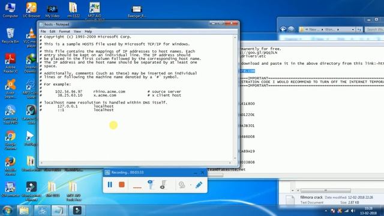Select the fillmora crack file in details pane

tap(311, 197)
